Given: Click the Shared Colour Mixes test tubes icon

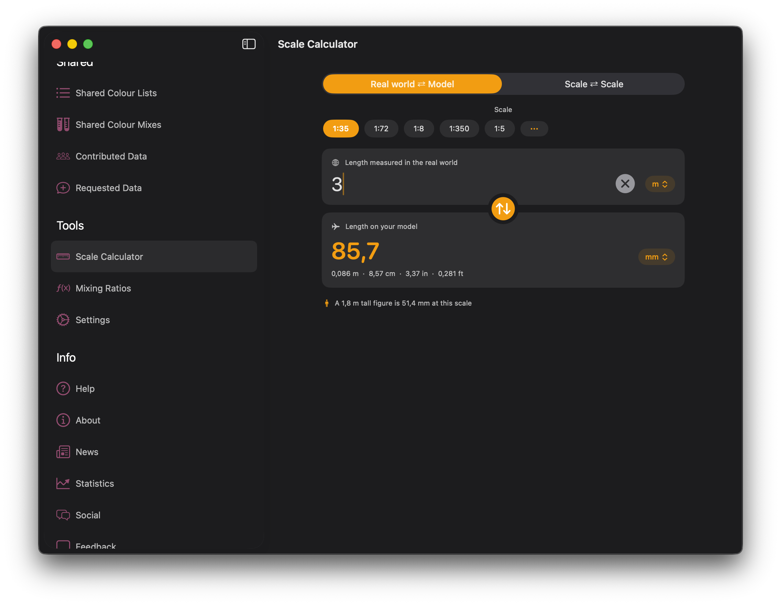Looking at the screenshot, I should [63, 124].
